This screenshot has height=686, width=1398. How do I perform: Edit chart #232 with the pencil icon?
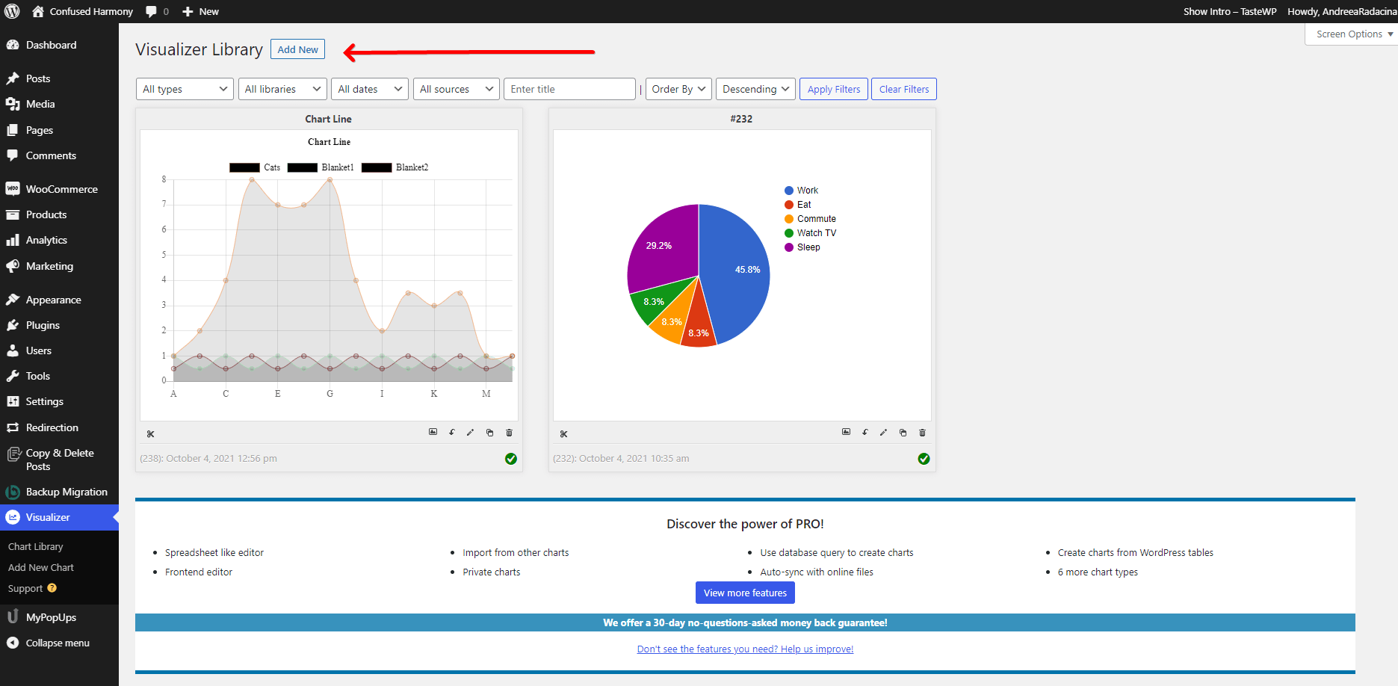[x=883, y=433]
